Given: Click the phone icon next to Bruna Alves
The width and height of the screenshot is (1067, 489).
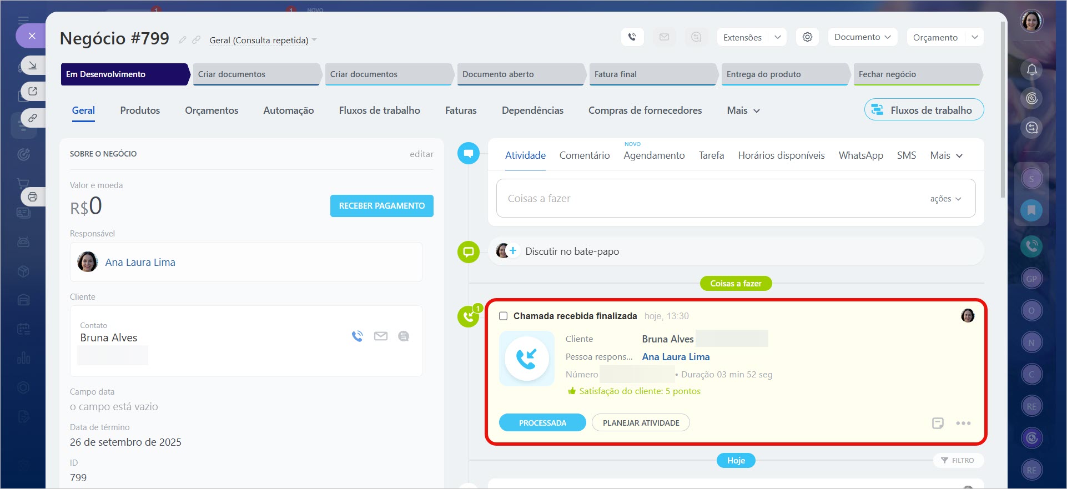Looking at the screenshot, I should point(357,336).
